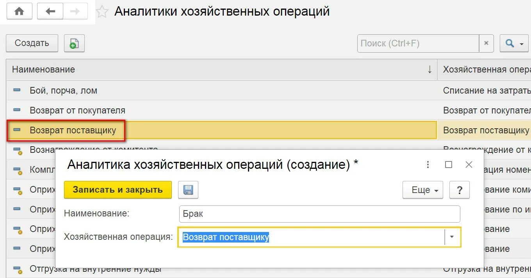Add this page to favorites star
This screenshot has height=278, width=531.
(102, 12)
